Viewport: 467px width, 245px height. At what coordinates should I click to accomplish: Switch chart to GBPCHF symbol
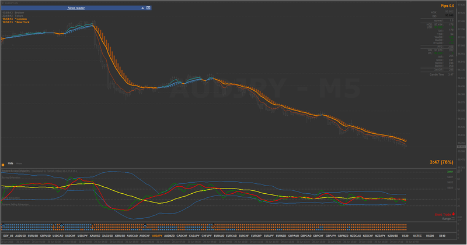[x=318, y=236]
